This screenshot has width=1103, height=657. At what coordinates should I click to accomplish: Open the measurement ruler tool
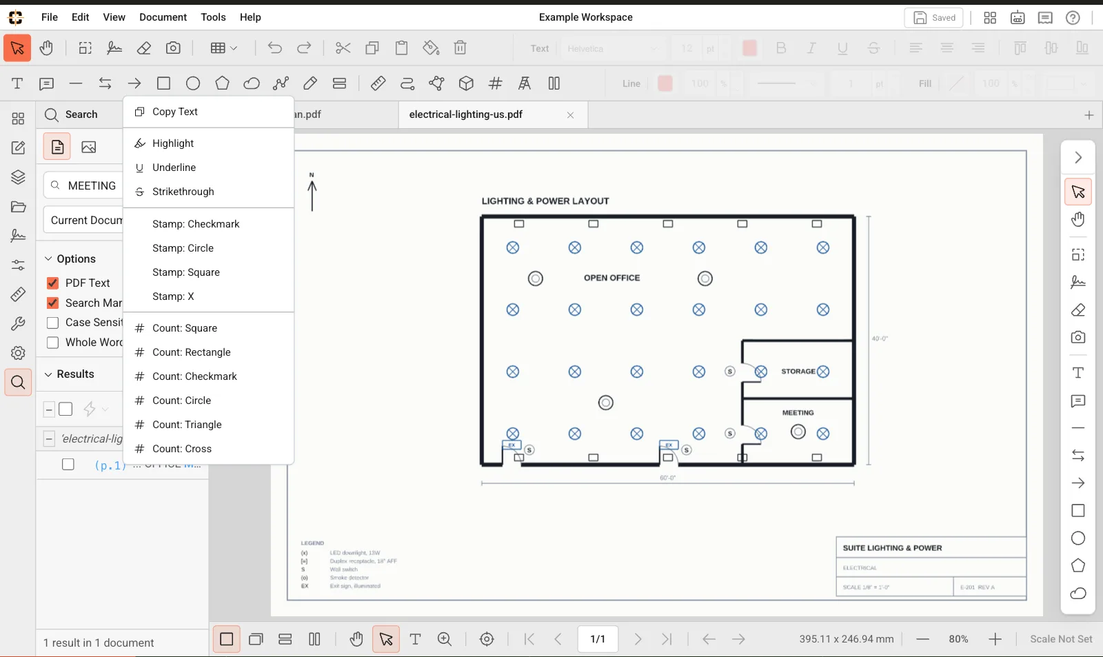click(x=378, y=83)
